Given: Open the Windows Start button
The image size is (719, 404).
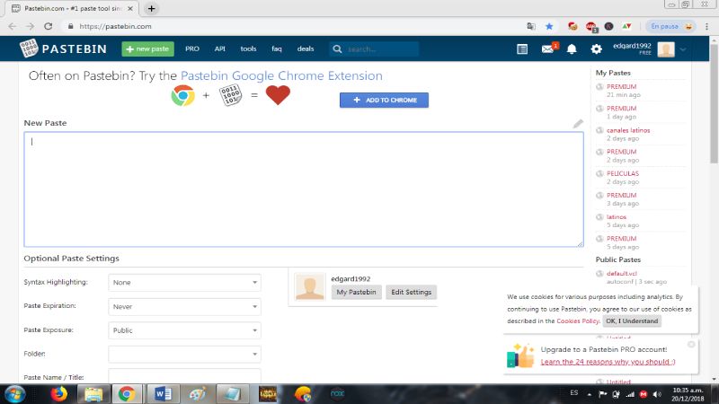Looking at the screenshot, I should click(14, 394).
